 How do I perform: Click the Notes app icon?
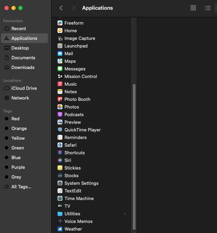coord(60,92)
